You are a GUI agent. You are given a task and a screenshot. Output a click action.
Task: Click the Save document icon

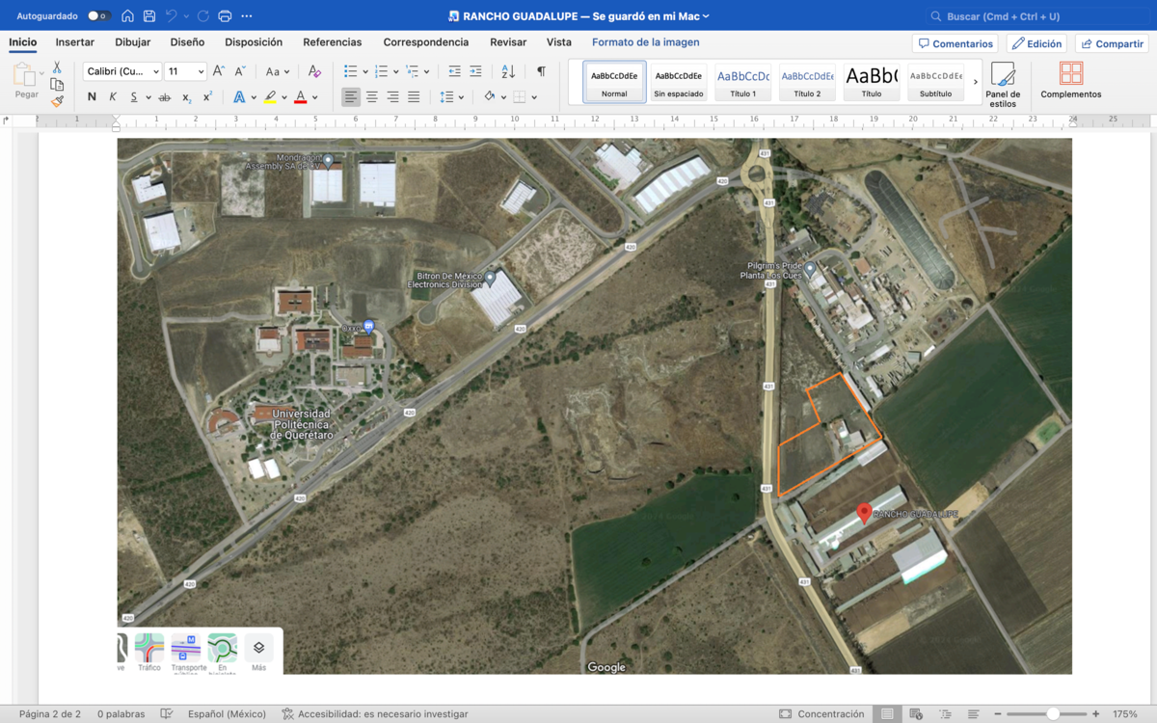tap(149, 16)
